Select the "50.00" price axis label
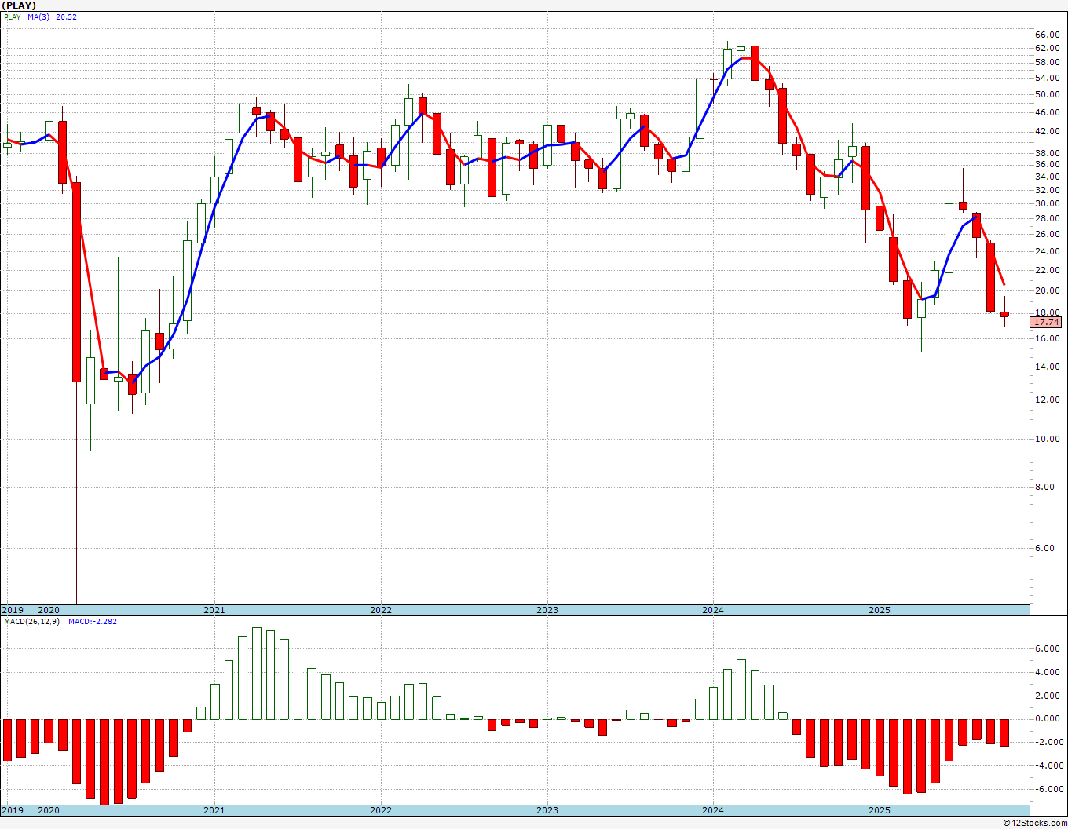 pyautogui.click(x=1048, y=95)
